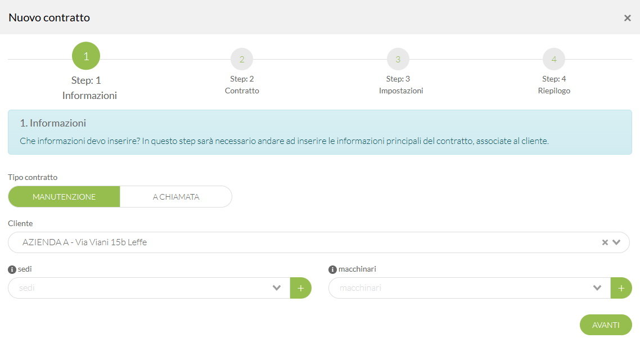Click the Step: 2 Contratto label

[x=242, y=85]
